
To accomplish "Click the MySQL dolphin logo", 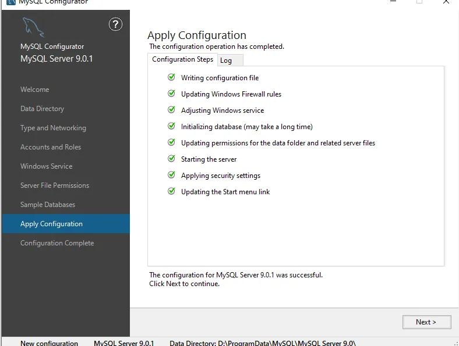I will [32, 27].
